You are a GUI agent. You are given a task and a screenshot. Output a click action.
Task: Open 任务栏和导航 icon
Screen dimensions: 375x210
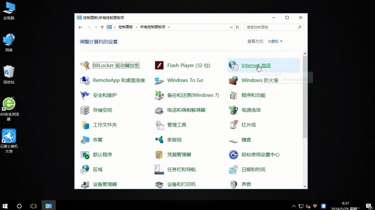tap(159, 170)
